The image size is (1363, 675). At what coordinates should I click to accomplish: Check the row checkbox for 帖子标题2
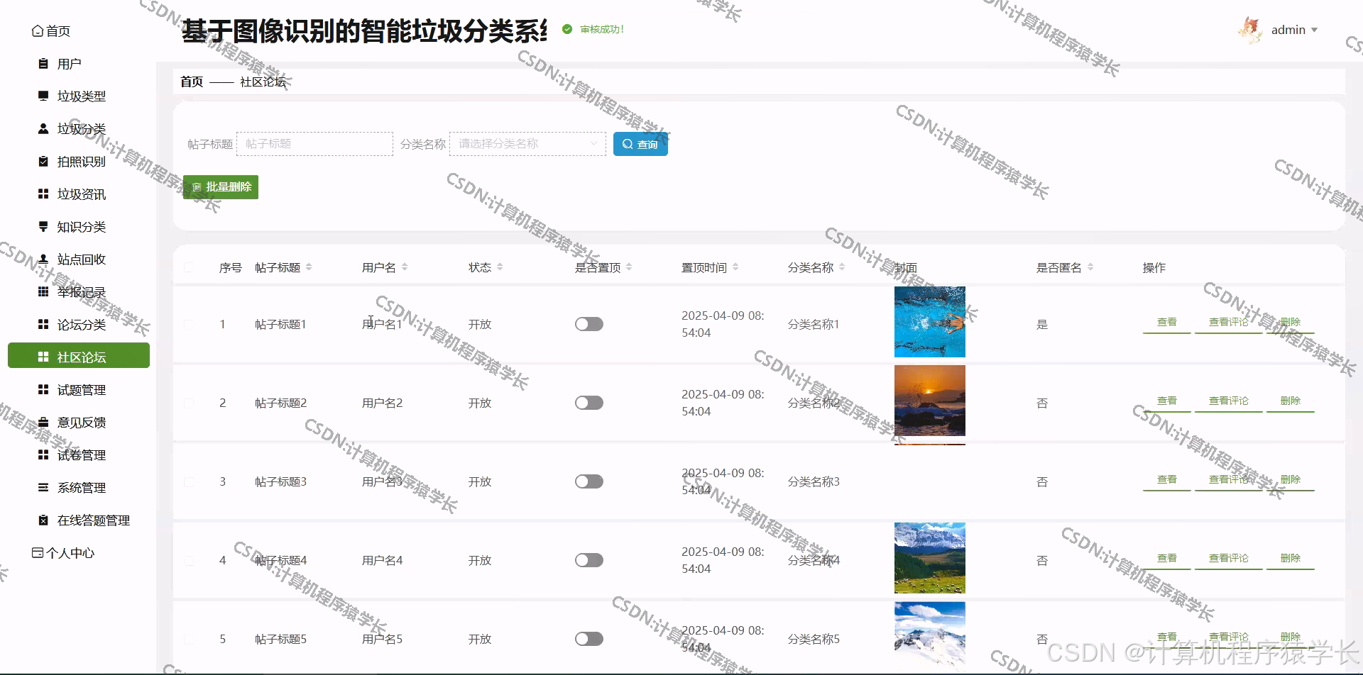pos(189,403)
